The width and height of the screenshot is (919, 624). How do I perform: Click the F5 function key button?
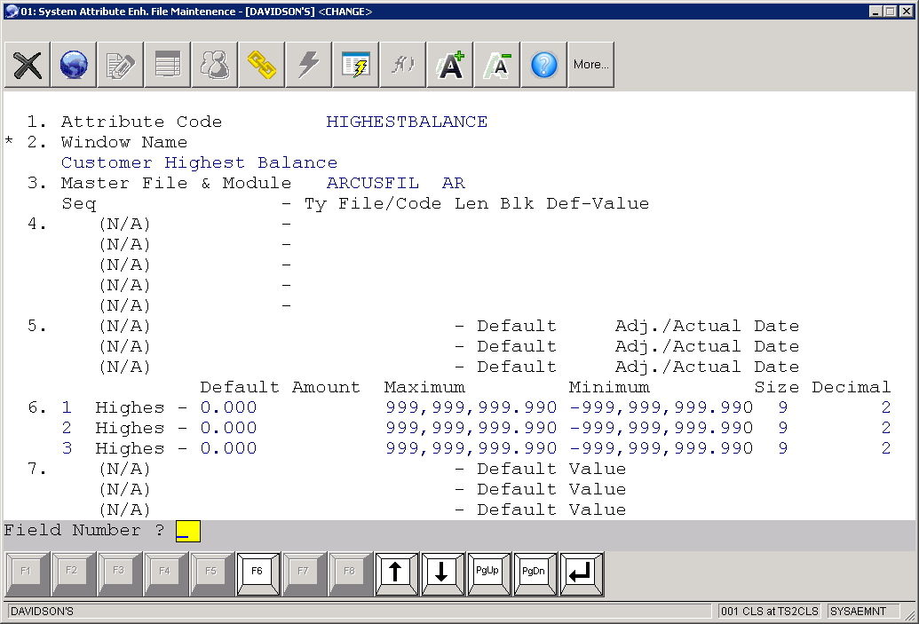[211, 574]
